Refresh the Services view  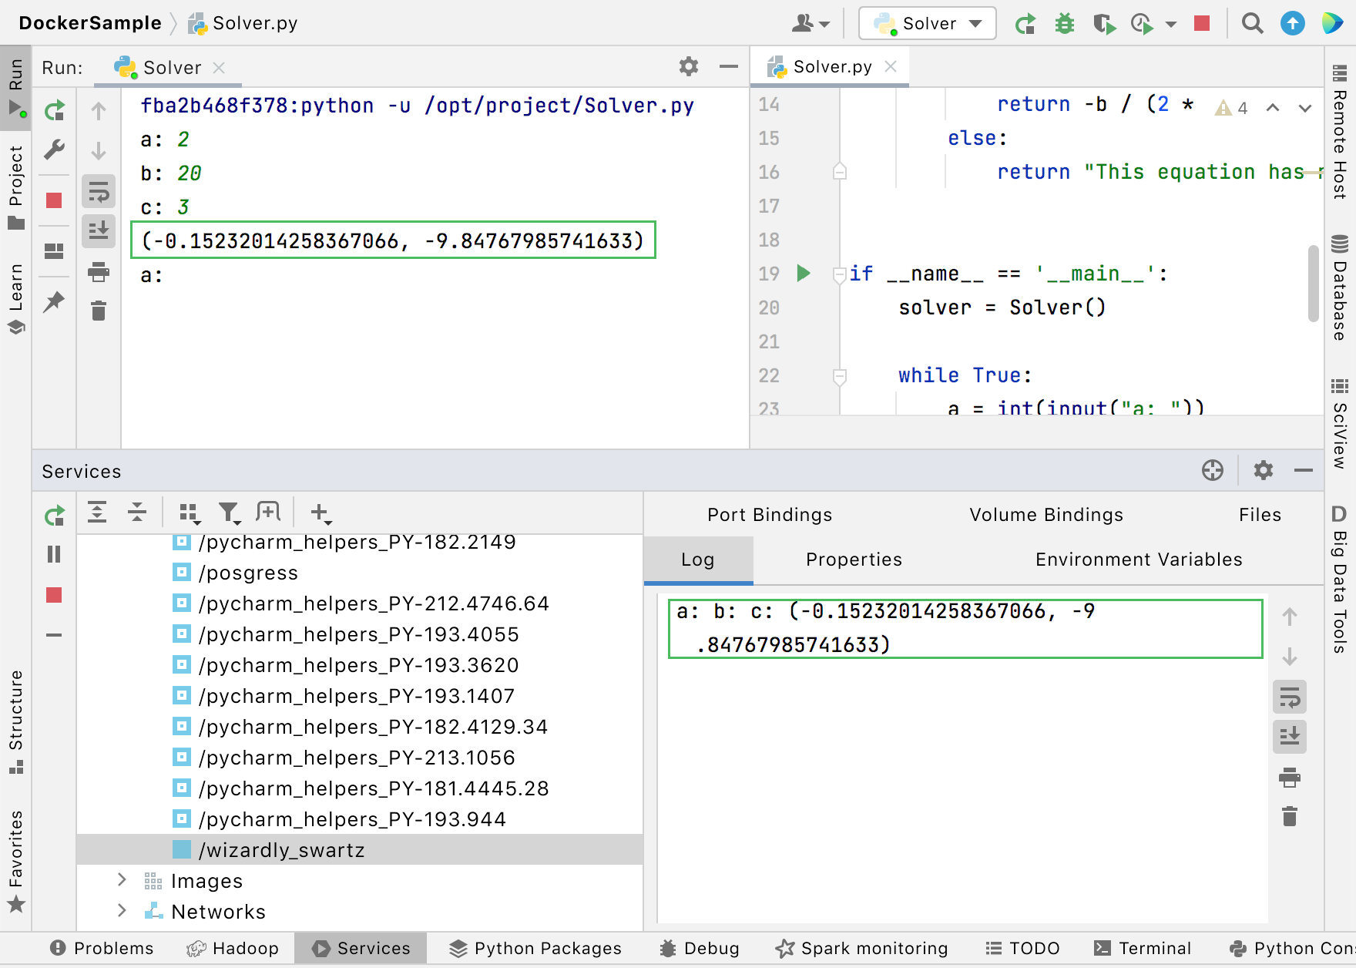(x=54, y=515)
